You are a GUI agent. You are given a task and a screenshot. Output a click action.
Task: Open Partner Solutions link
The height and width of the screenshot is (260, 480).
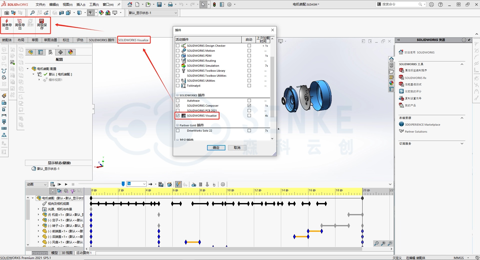click(416, 132)
